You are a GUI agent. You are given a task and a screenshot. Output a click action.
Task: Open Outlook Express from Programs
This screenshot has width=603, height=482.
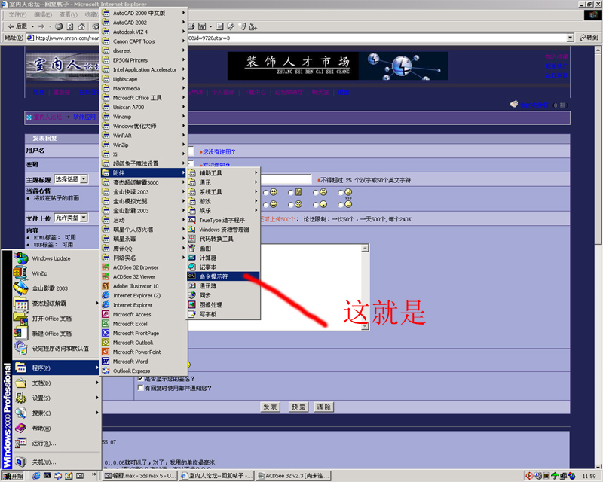144,371
